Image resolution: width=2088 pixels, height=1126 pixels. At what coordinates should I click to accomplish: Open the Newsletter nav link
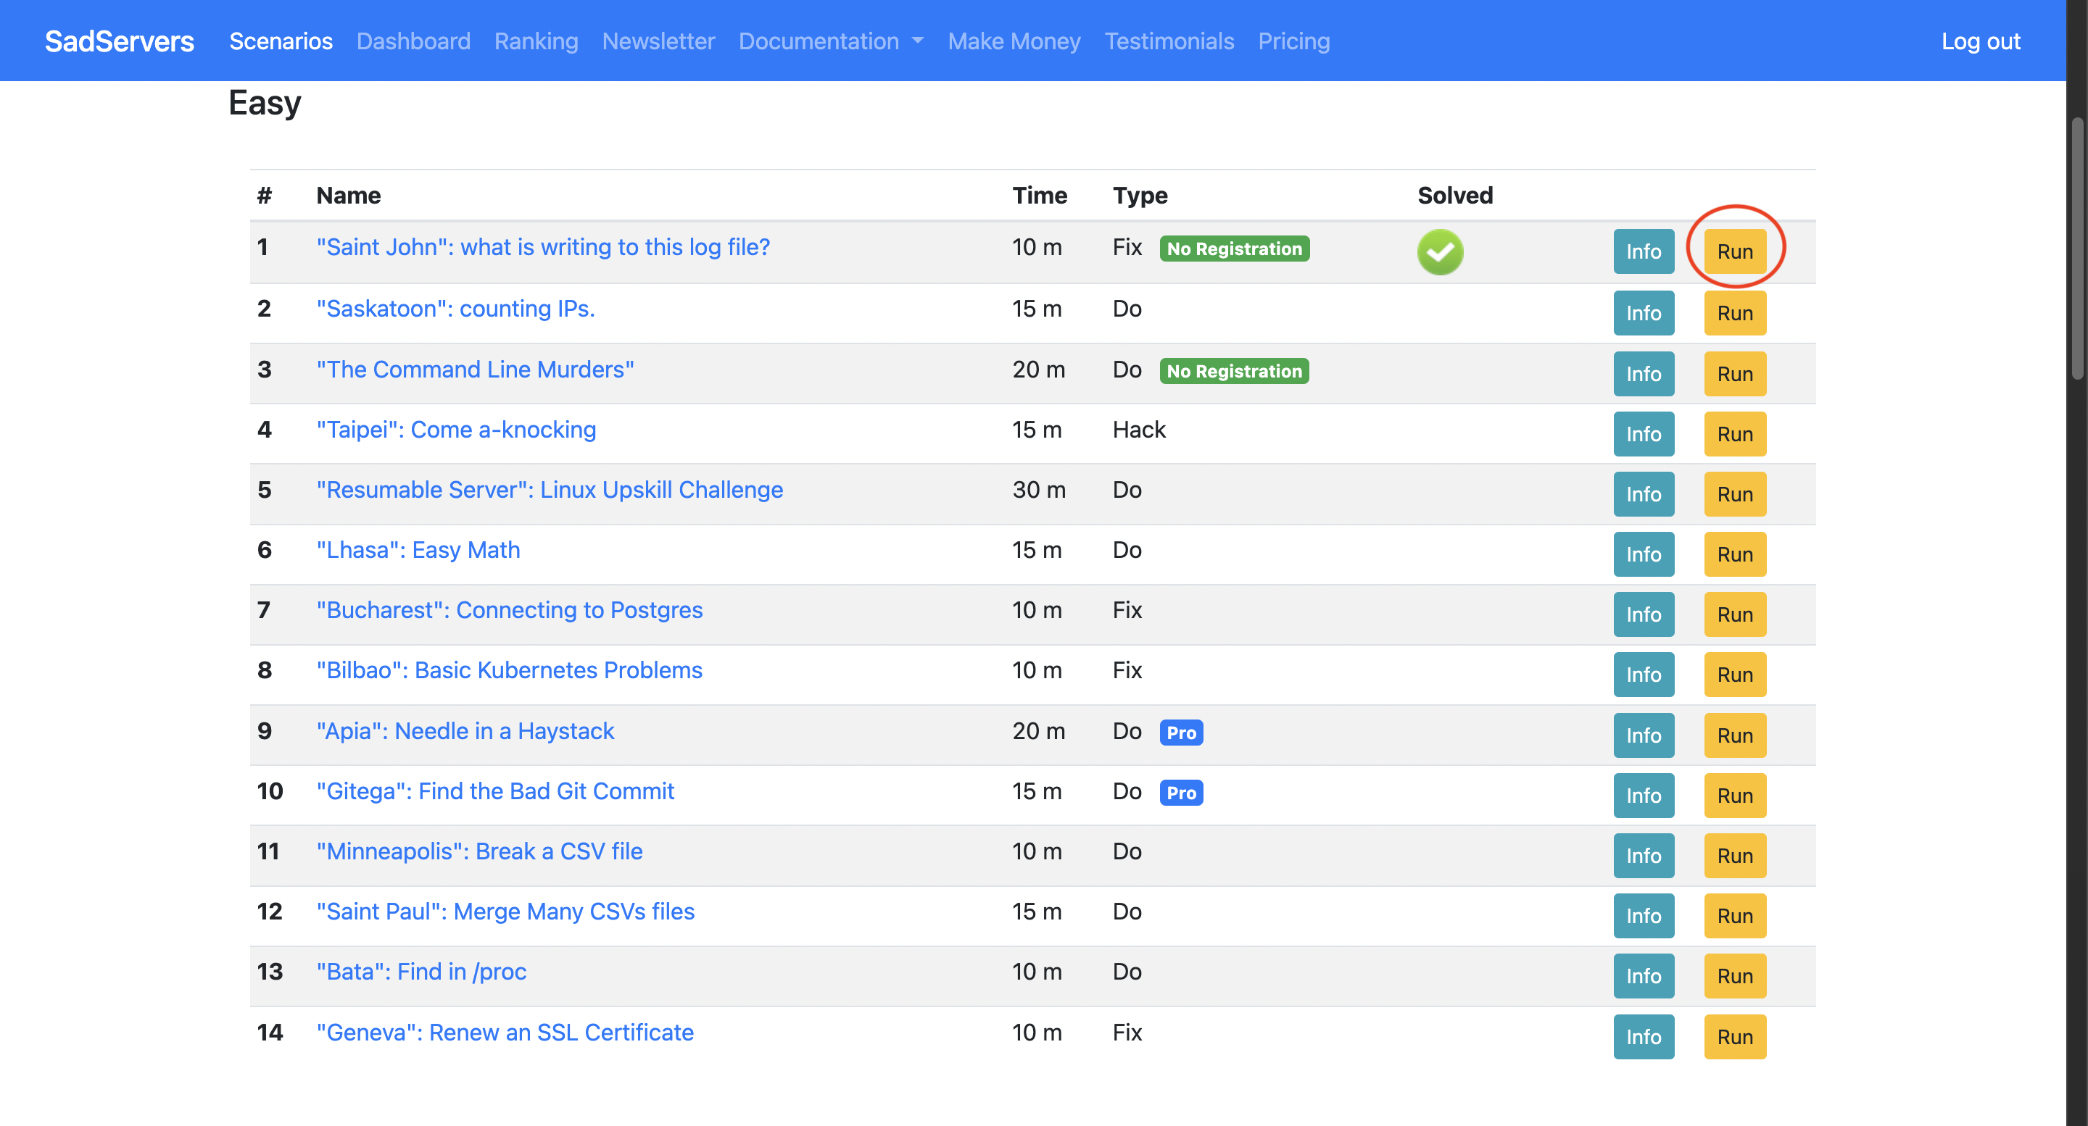[x=658, y=41]
